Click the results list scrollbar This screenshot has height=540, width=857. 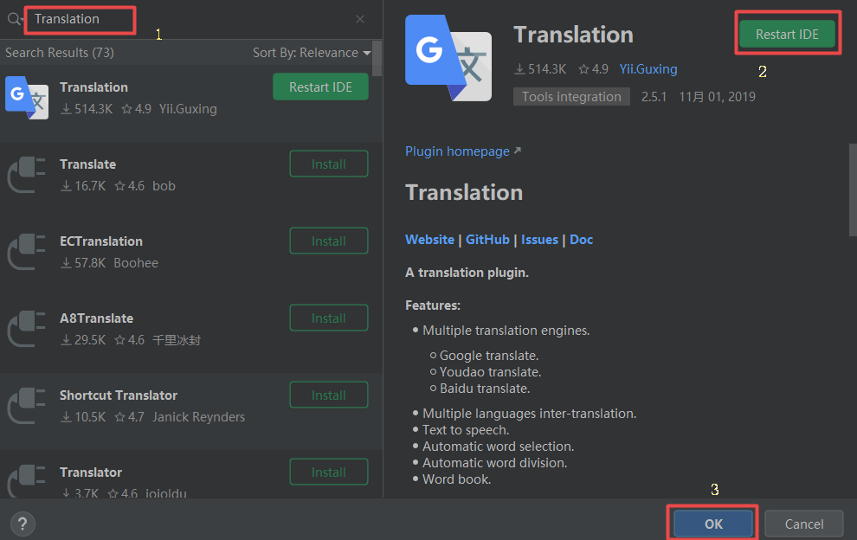click(x=377, y=58)
